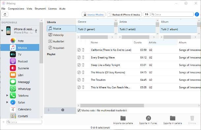201x130 pixels.
Task: Open the Podcast section
Action: (20, 61)
